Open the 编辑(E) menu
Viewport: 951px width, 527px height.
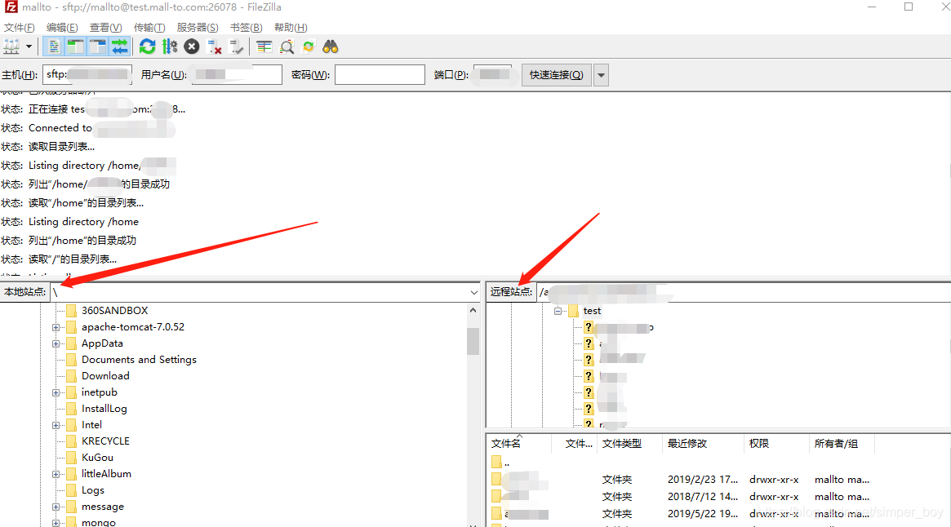(63, 27)
